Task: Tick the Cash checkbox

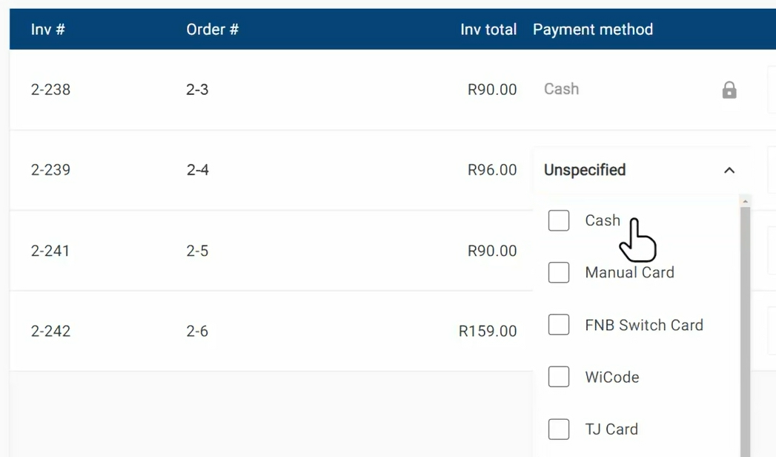Action: click(559, 220)
